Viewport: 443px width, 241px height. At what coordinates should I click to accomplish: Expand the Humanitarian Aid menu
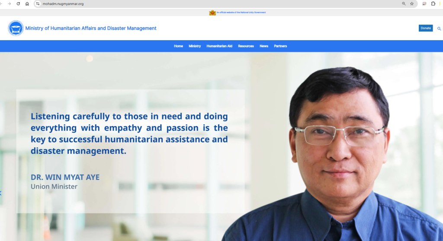pyautogui.click(x=219, y=46)
